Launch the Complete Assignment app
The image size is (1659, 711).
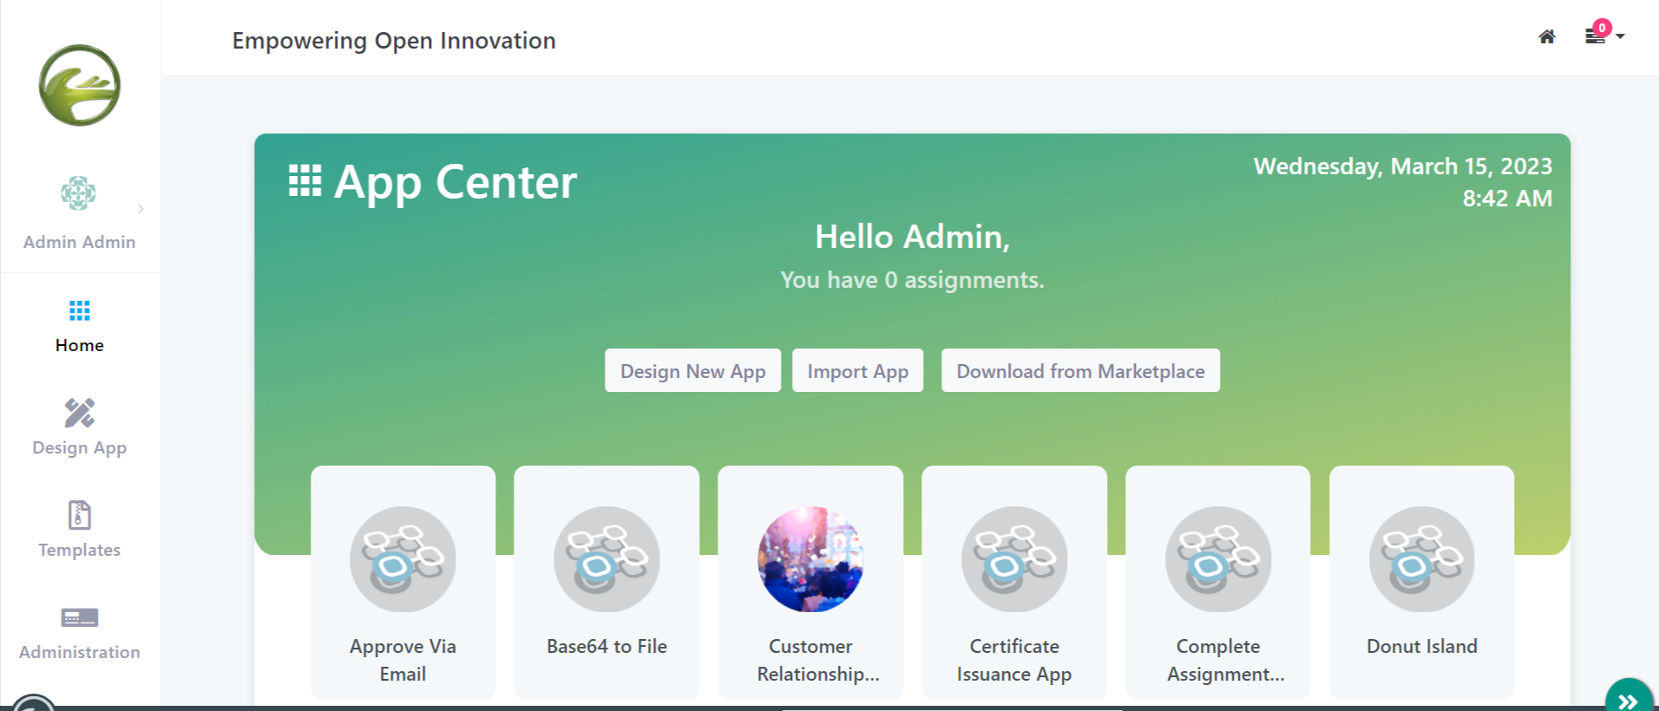pos(1217,582)
